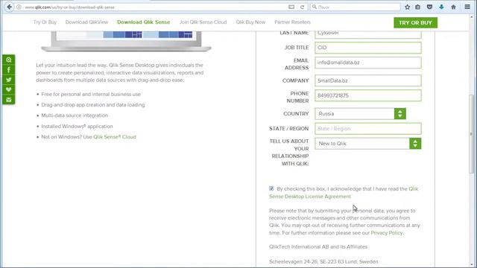477x268 pixels.
Task: Click the laptop product image
Action: (x=126, y=41)
